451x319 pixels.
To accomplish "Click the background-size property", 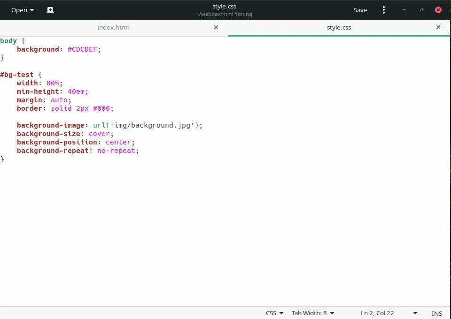I will 48,134.
